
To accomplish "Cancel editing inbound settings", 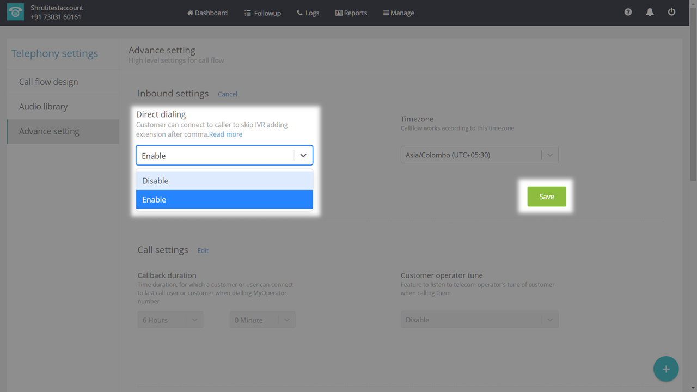I will (227, 94).
